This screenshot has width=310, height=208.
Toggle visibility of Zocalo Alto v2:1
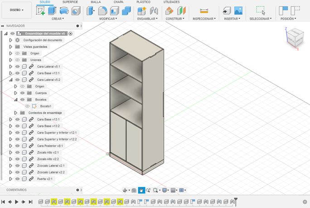pos(17,152)
